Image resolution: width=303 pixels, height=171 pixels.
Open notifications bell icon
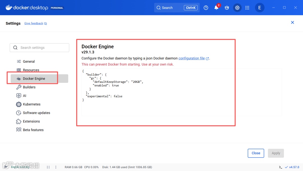pos(216,8)
